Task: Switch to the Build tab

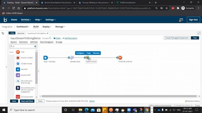Action: click(x=36, y=26)
